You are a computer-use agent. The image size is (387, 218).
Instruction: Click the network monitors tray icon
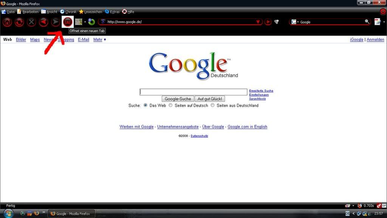(359, 213)
